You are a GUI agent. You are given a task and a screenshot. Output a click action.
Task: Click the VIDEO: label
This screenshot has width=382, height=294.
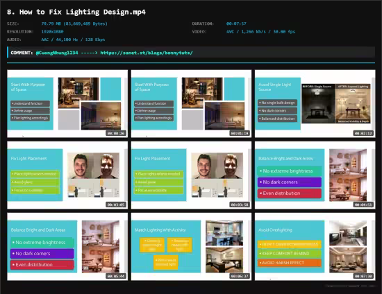click(x=199, y=32)
